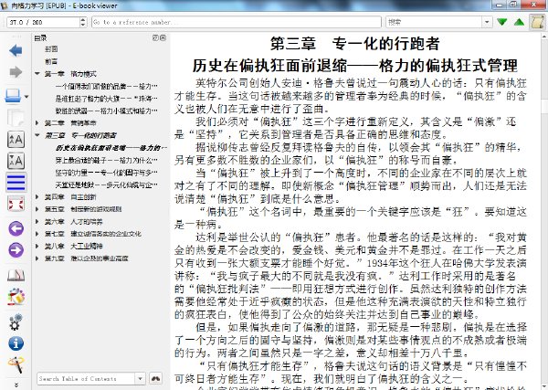Find next search match green down arrow
The width and height of the screenshot is (548, 390).
tap(502, 22)
